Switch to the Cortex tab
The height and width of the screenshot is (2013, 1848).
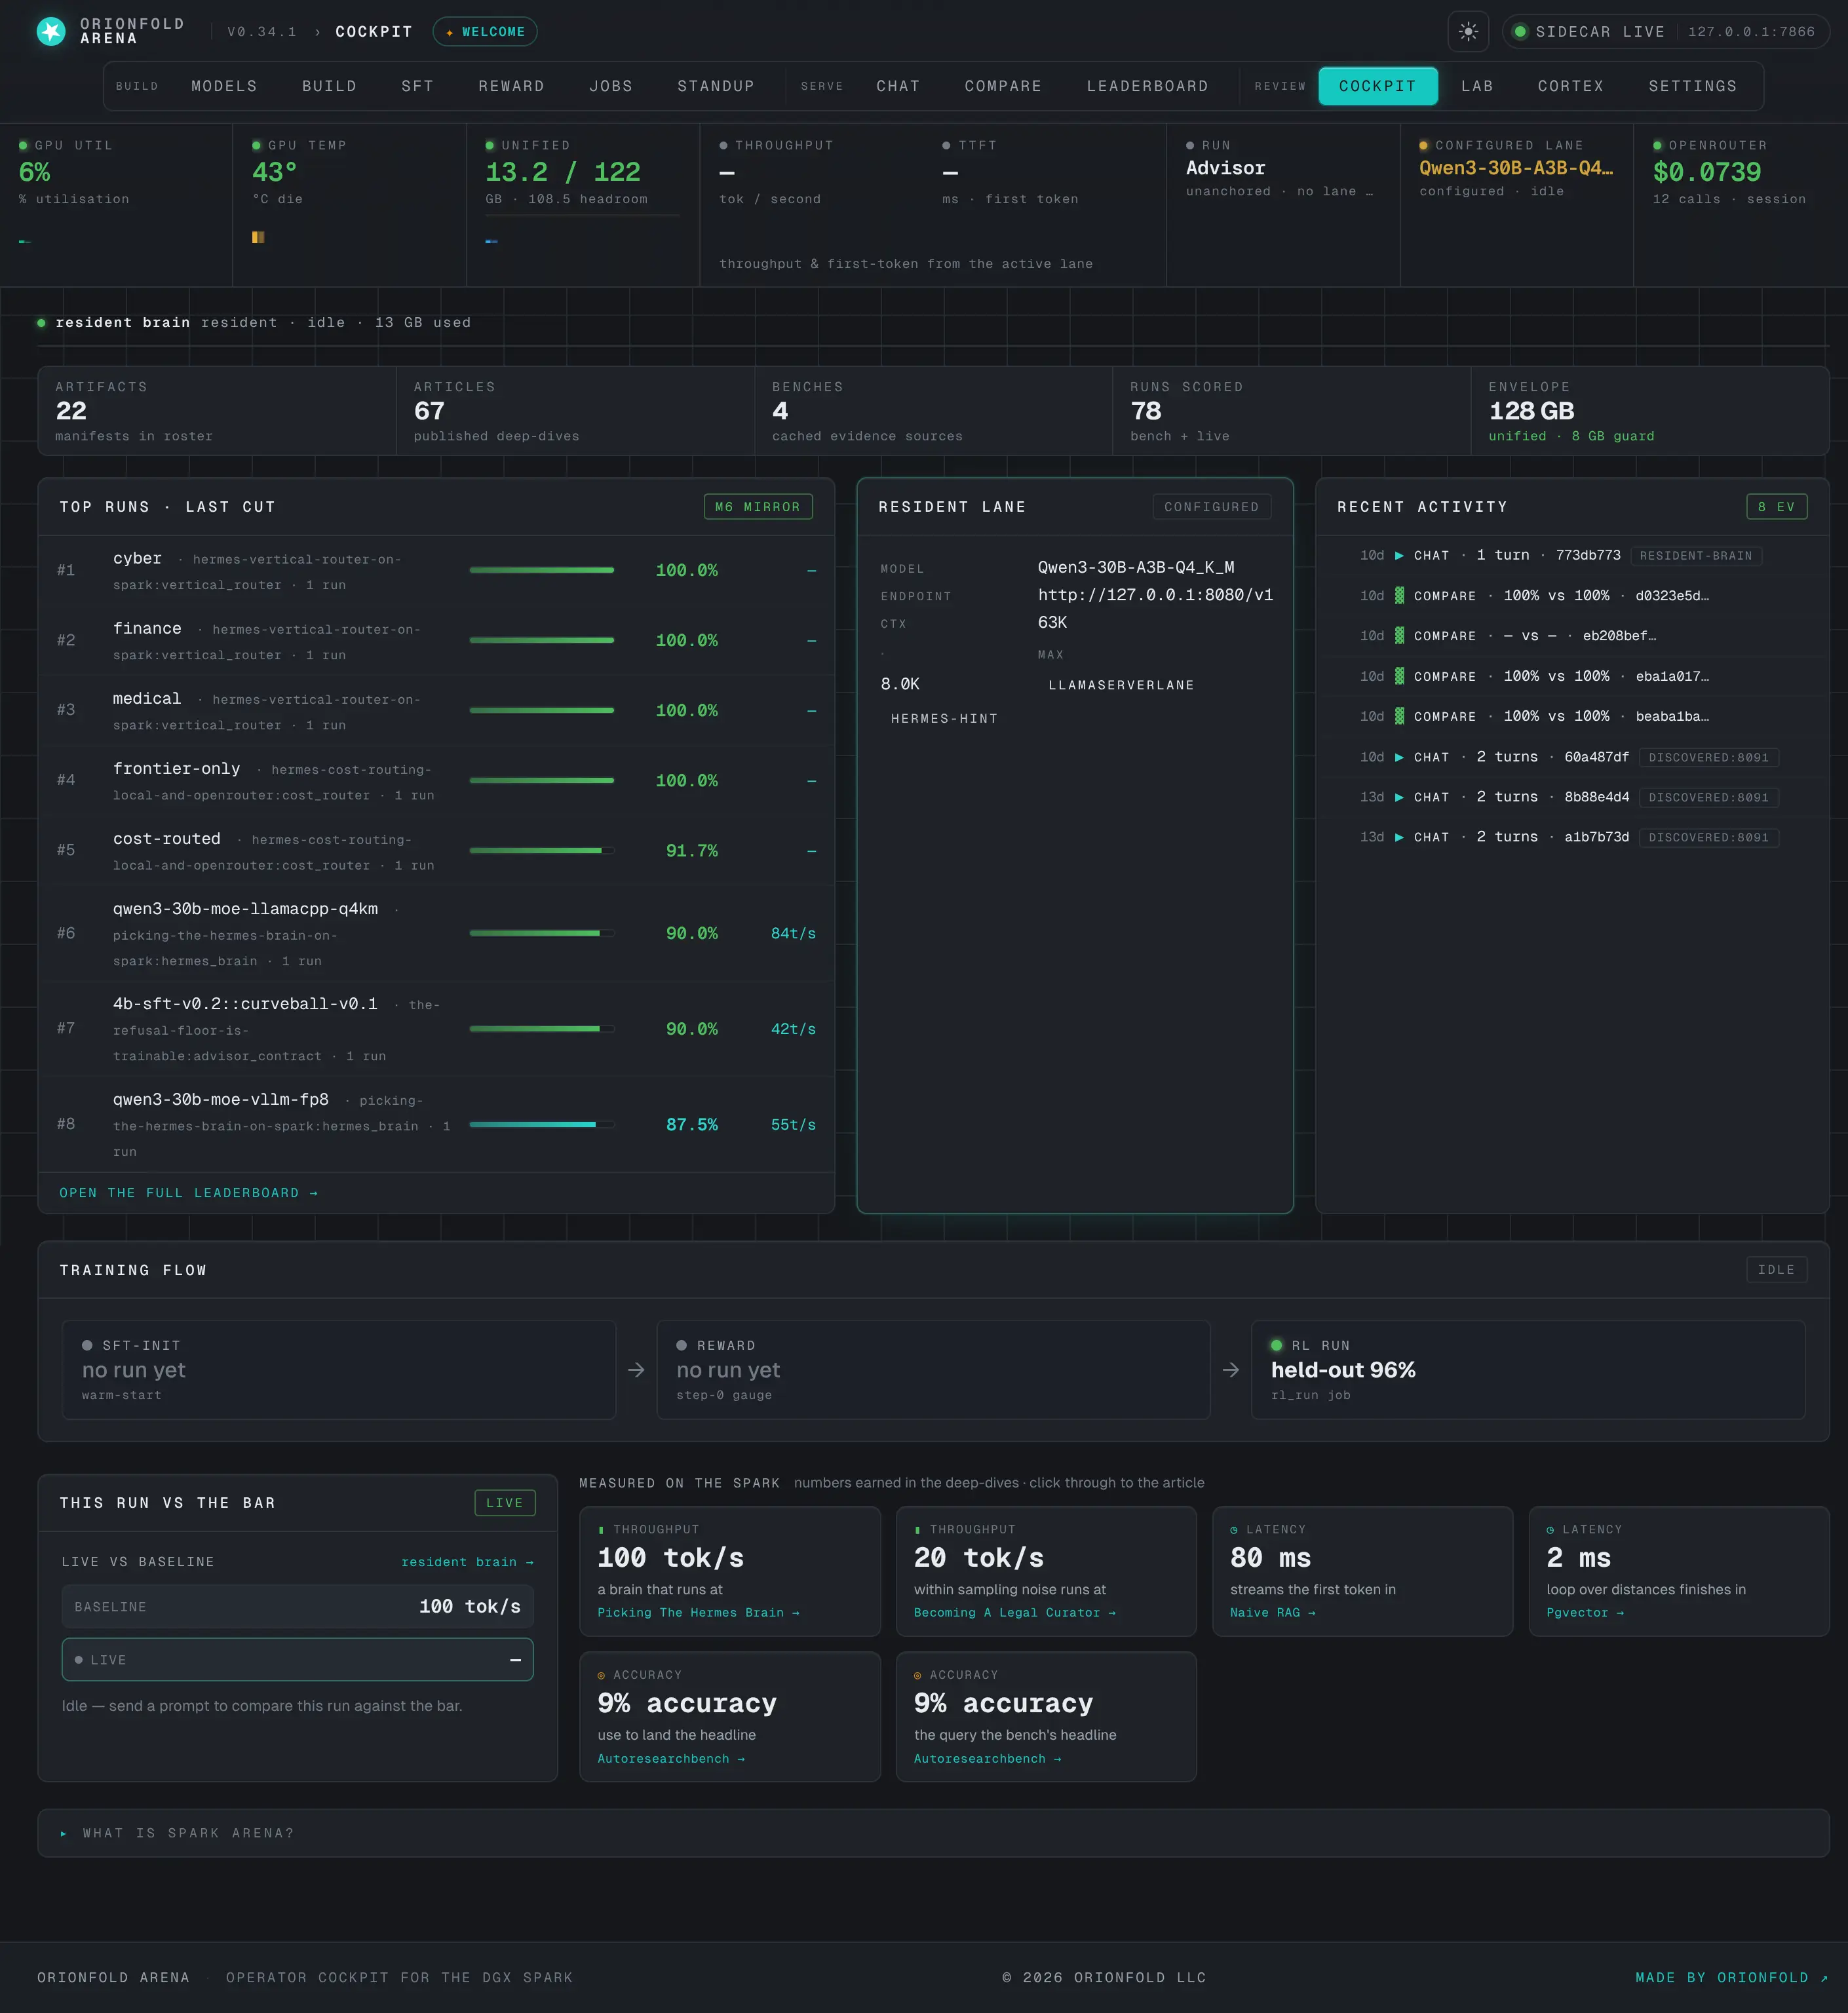(x=1570, y=86)
